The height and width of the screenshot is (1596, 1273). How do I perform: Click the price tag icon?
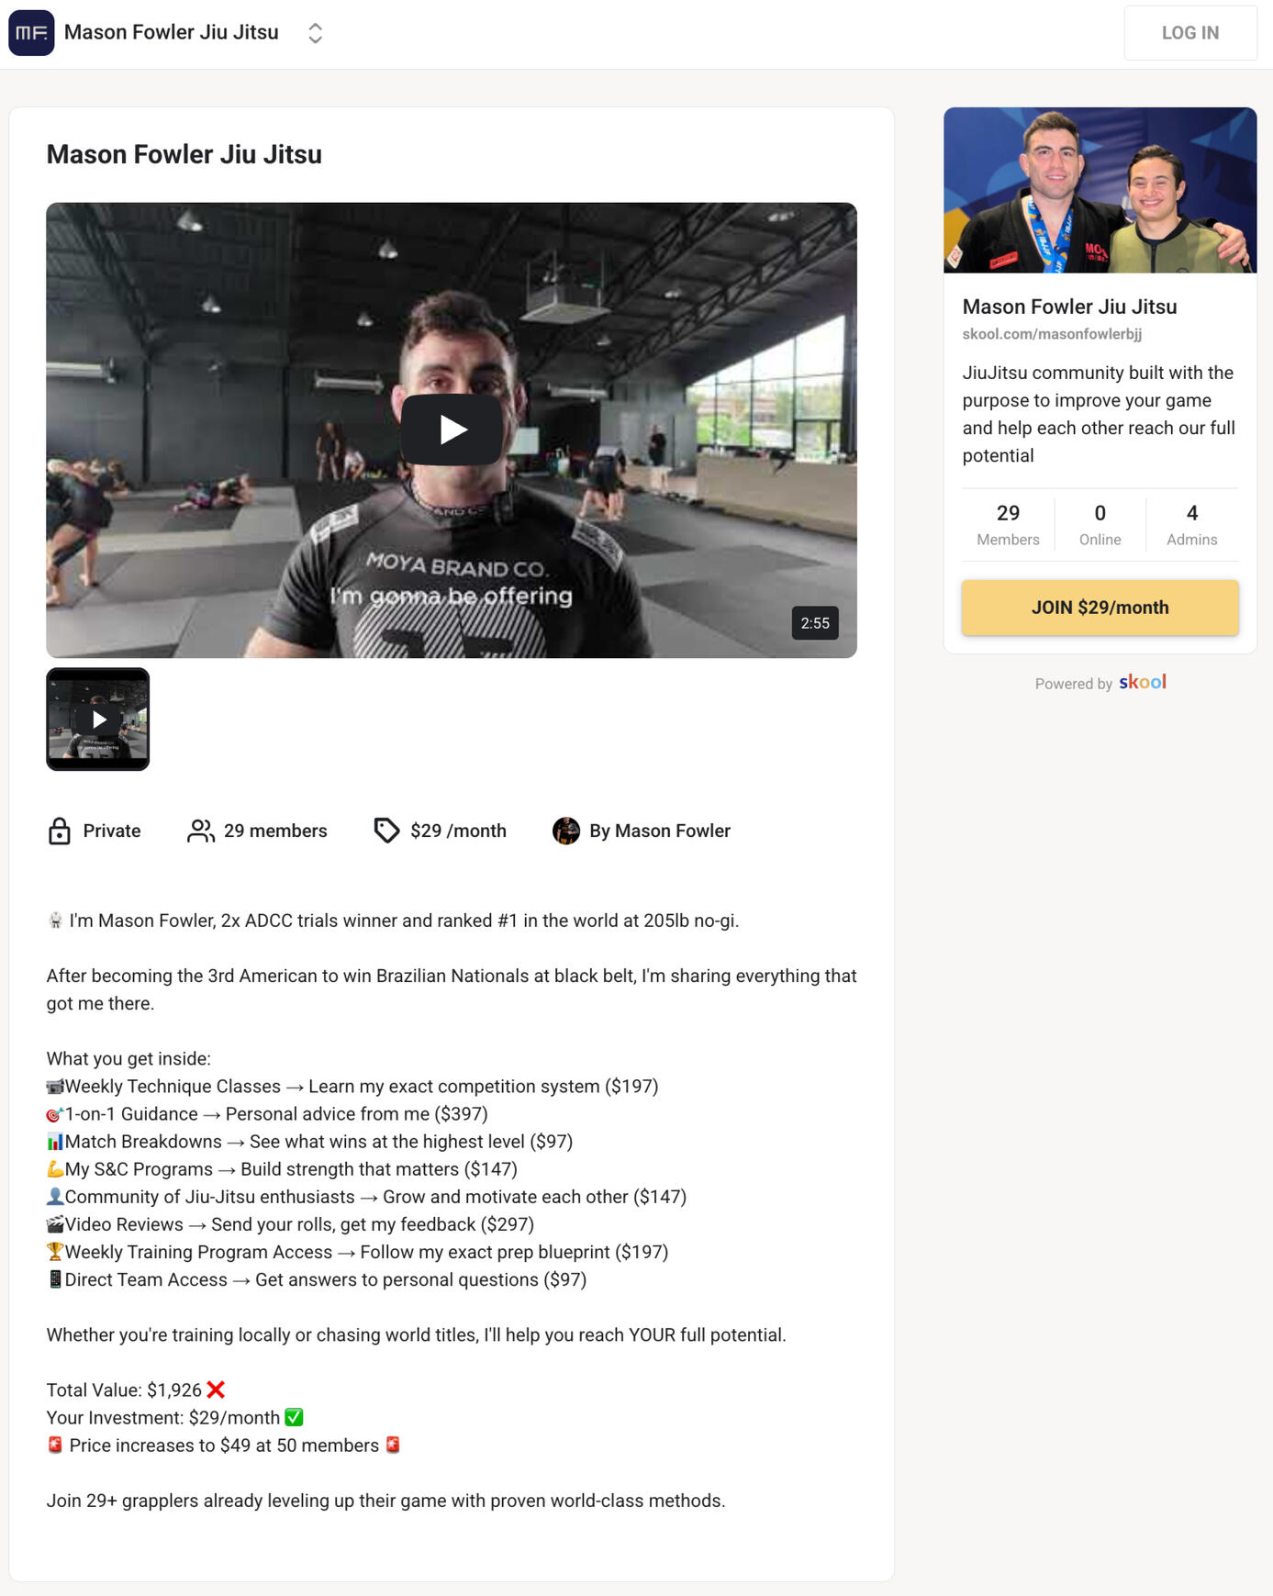coord(386,831)
